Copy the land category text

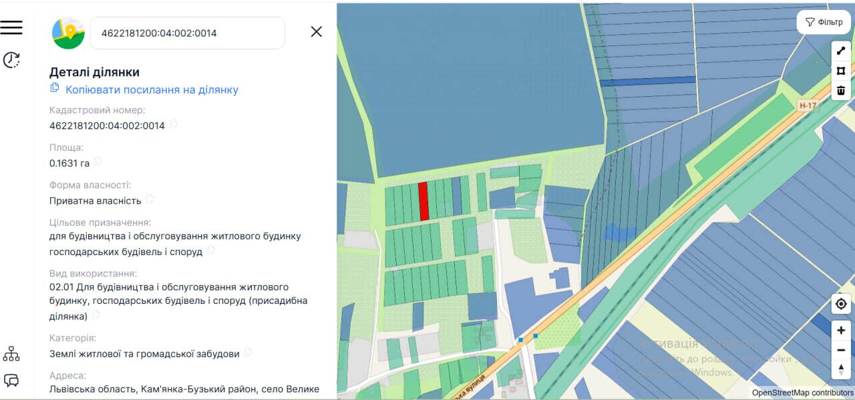[248, 352]
